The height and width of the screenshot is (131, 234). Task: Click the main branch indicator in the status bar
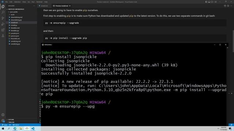coord(4,125)
